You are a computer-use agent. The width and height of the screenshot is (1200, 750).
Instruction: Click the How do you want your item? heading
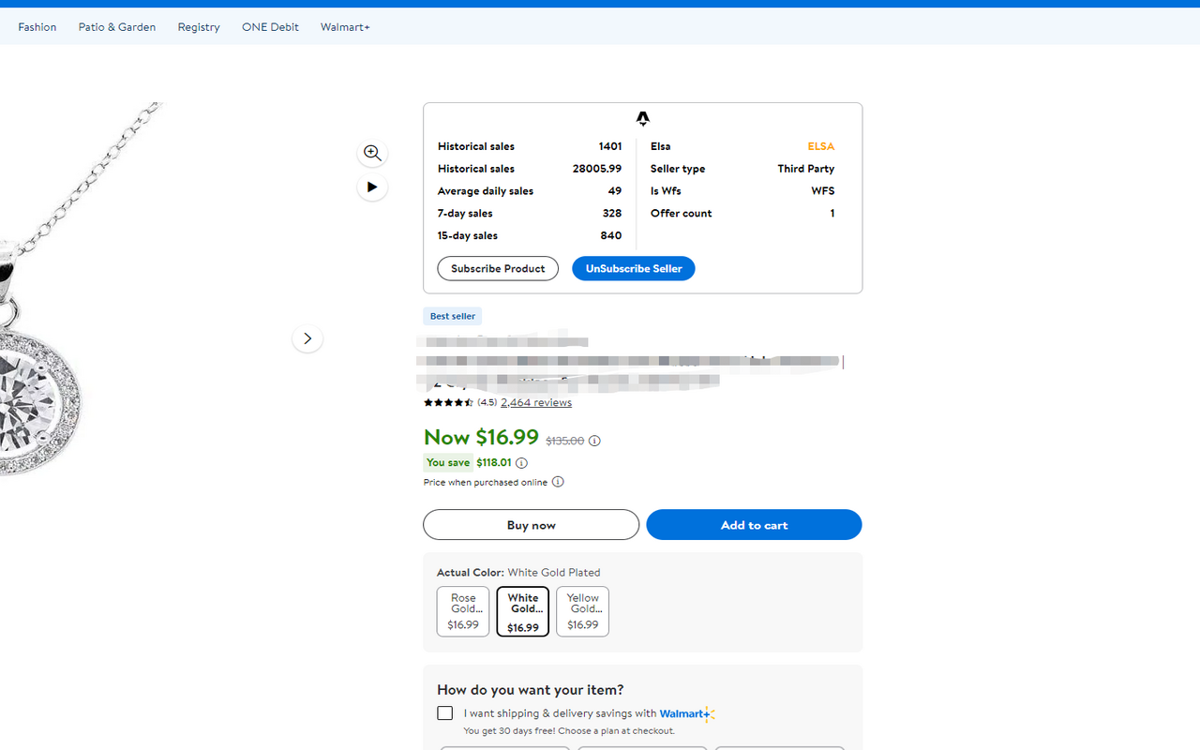click(x=531, y=690)
